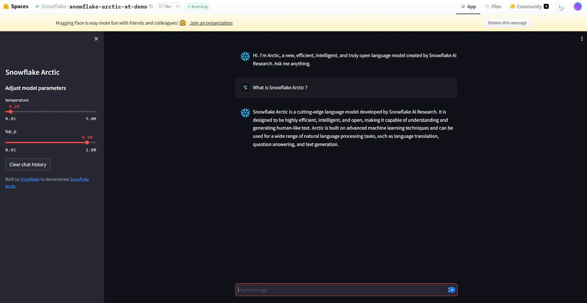Viewport: 587px width, 303px height.
Task: Copy the Space name using copy icon
Action: point(151,7)
